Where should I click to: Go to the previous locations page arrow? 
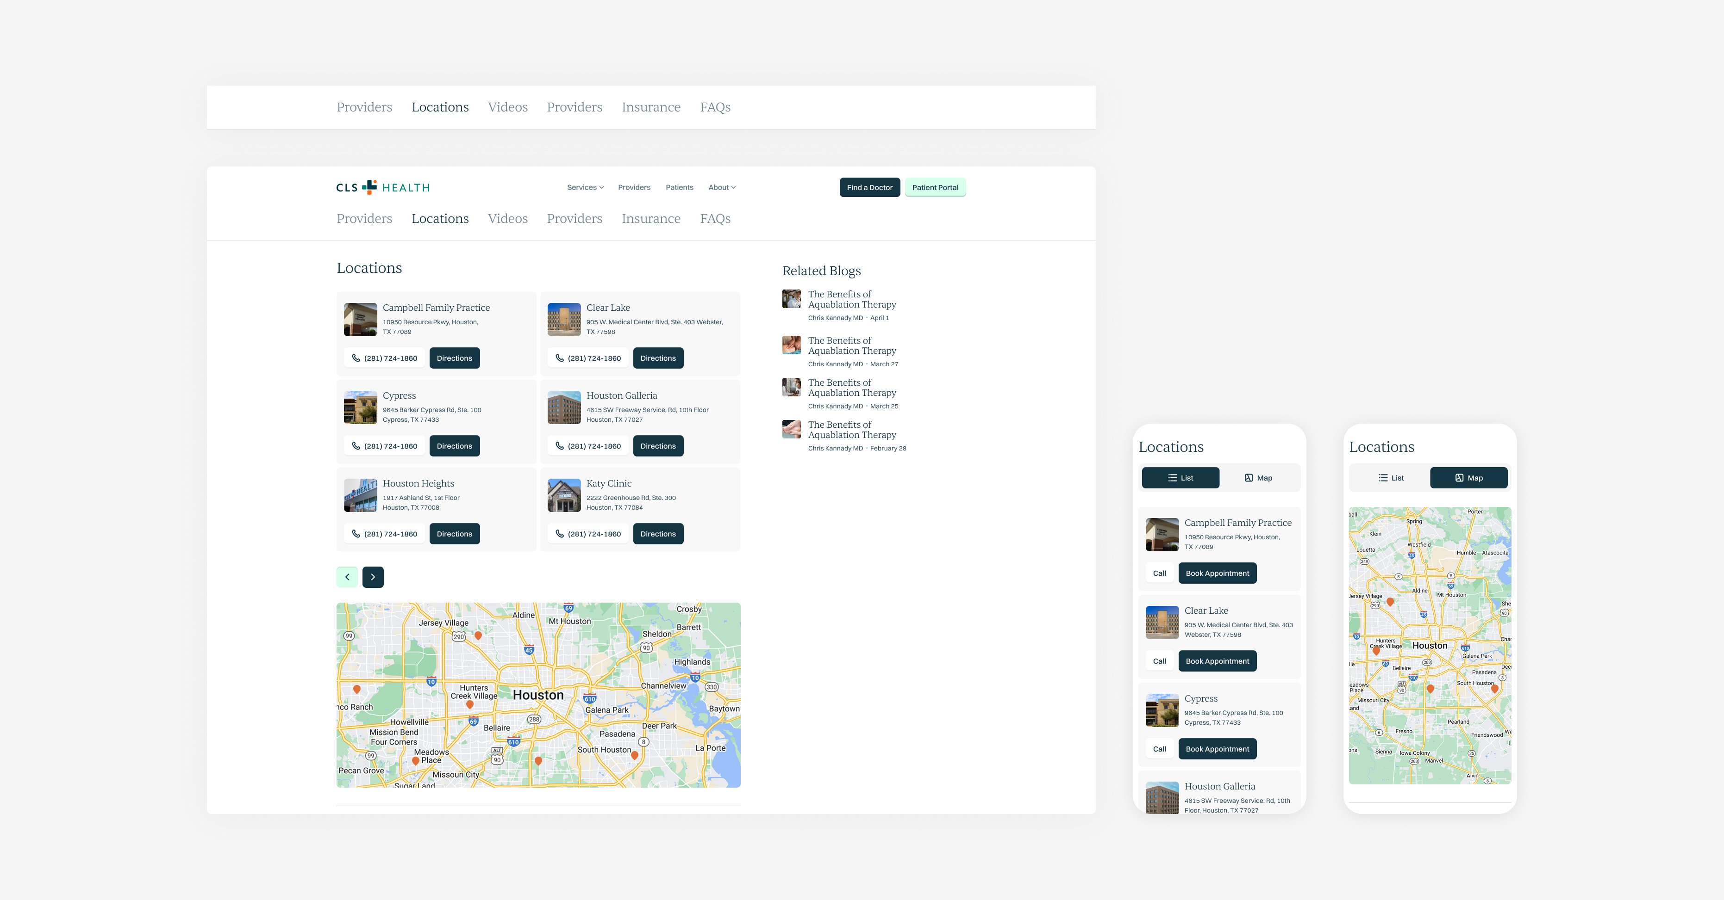[x=347, y=577]
